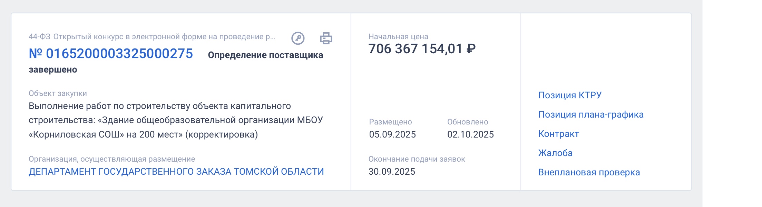Open Позиция плана-графика link
This screenshot has width=762, height=207.
[x=590, y=115]
